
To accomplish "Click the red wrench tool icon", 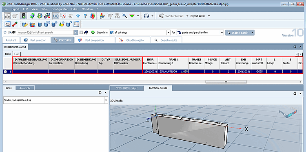I will coord(15,24).
